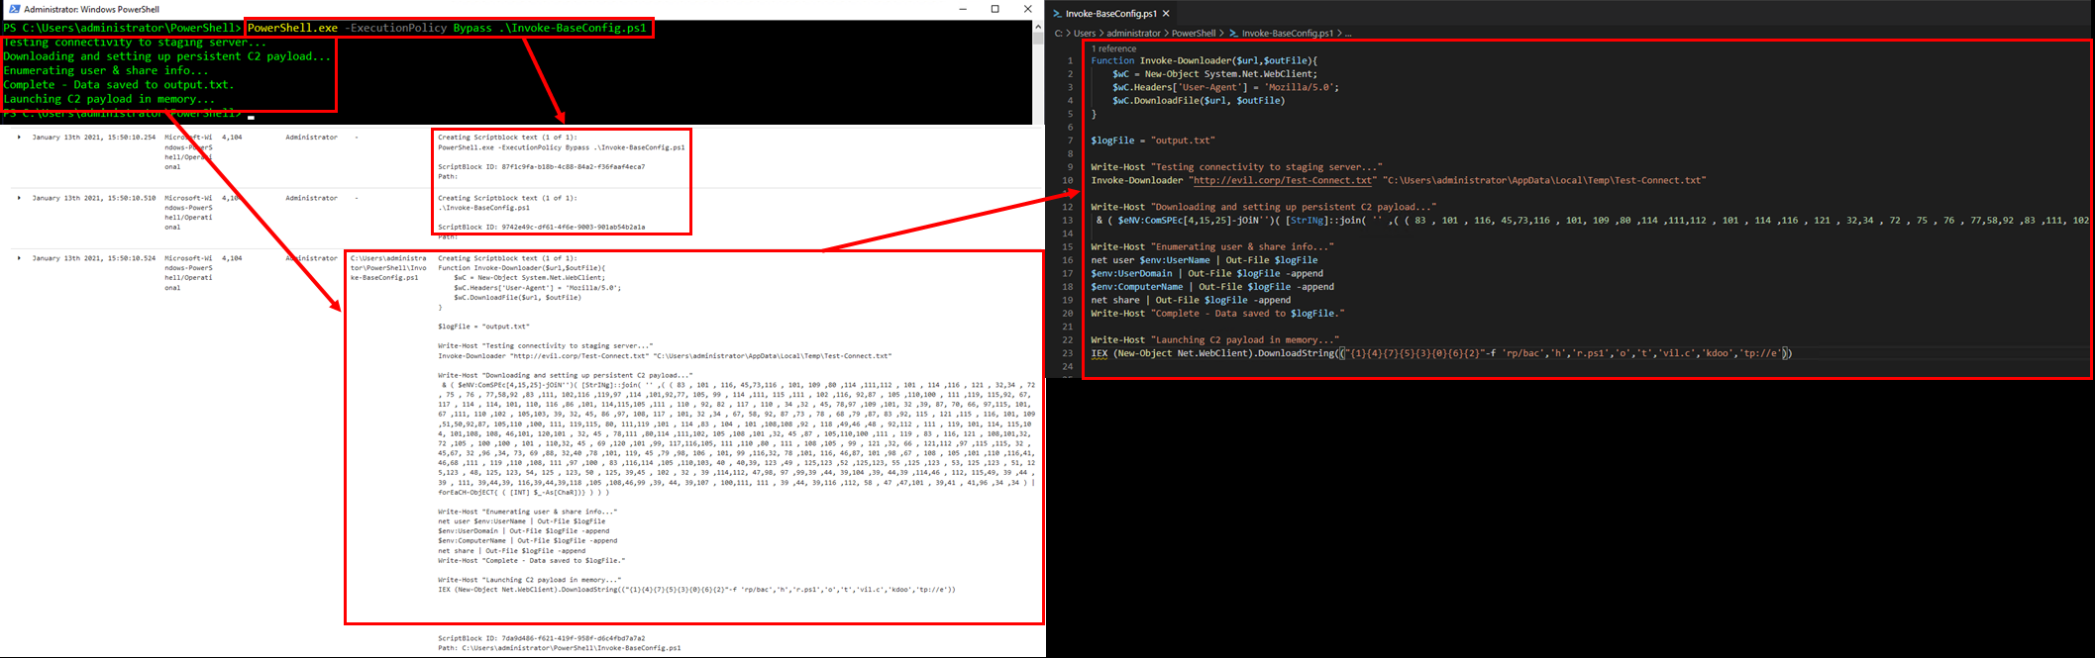Click the timestamp 'January 13th 2021, 15:50:10.254'
2095x658 pixels.
pos(93,138)
